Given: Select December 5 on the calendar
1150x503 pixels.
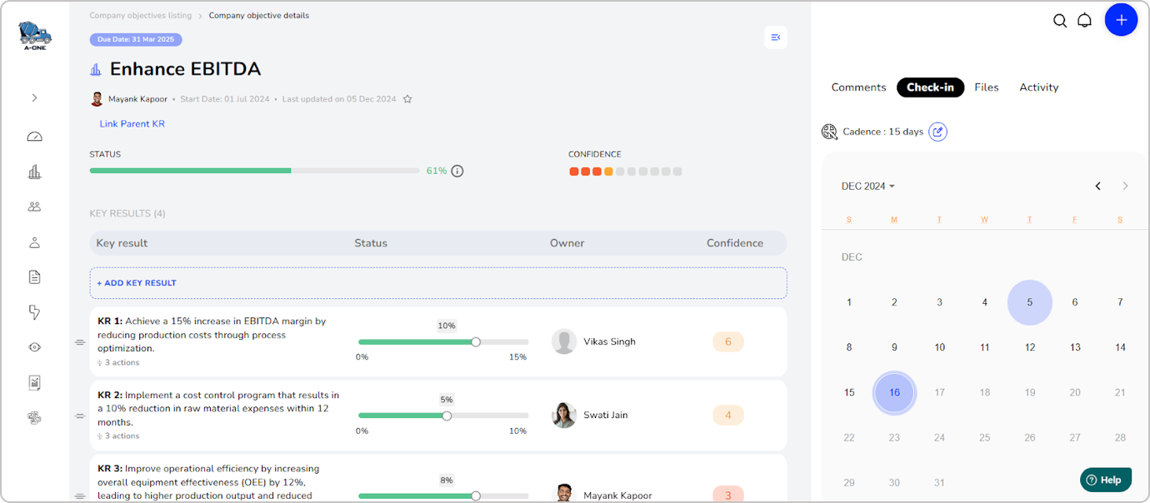Looking at the screenshot, I should click(1029, 302).
